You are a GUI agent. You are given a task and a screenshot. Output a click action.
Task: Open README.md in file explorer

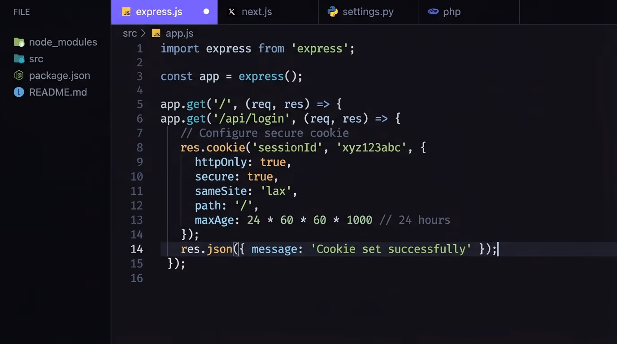tap(50, 92)
